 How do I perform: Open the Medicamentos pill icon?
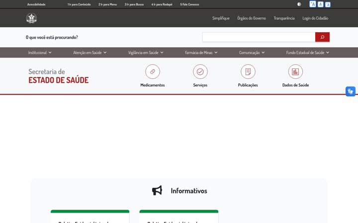pyautogui.click(x=153, y=72)
